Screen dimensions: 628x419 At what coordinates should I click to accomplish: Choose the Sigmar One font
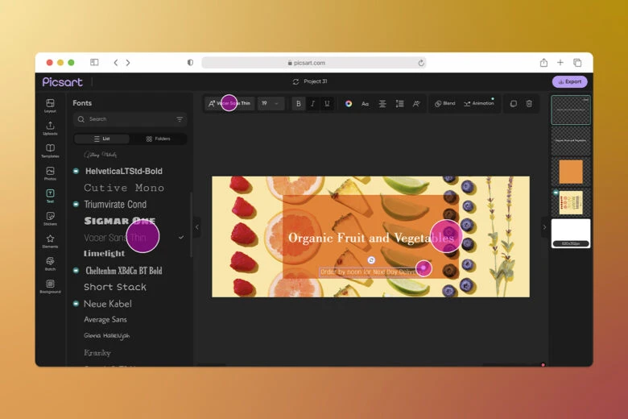click(x=119, y=221)
